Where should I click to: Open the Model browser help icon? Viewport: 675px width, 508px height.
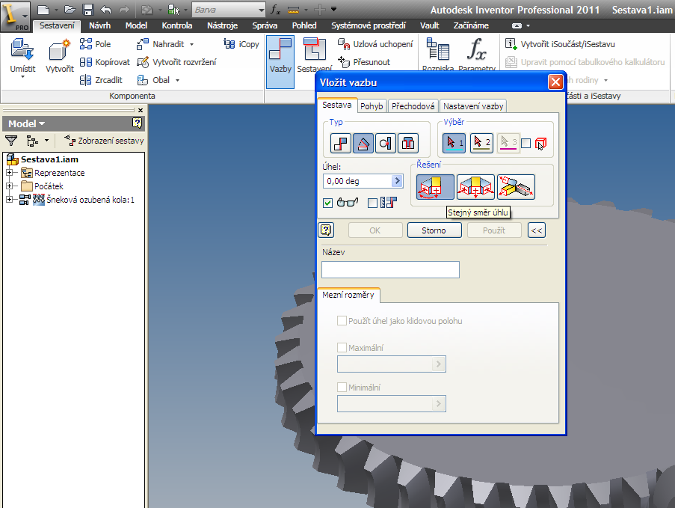(137, 123)
